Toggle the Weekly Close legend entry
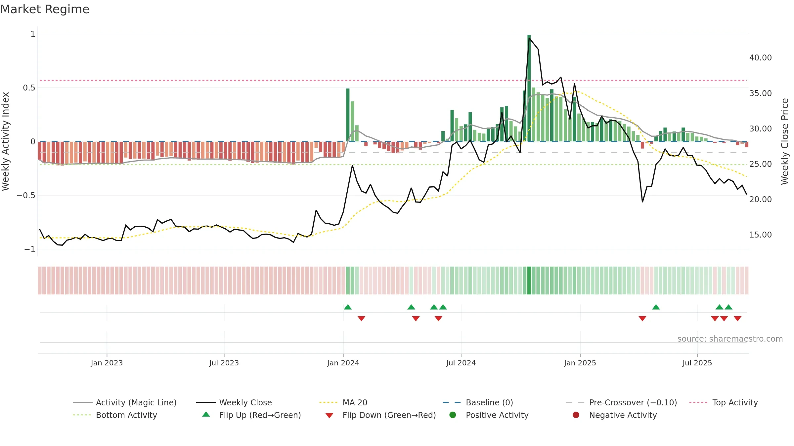794x446 pixels. tap(234, 402)
